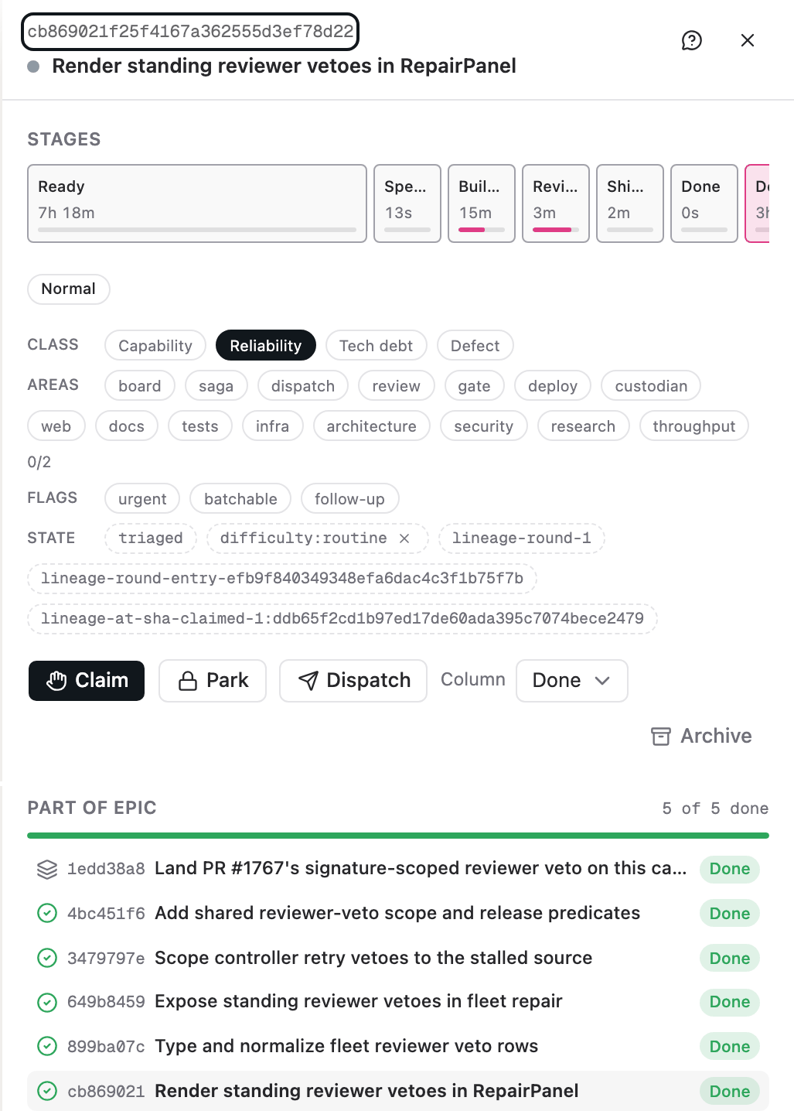The image size is (794, 1111).
Task: Click the check circle next to 4bc451f6
Action: point(47,914)
